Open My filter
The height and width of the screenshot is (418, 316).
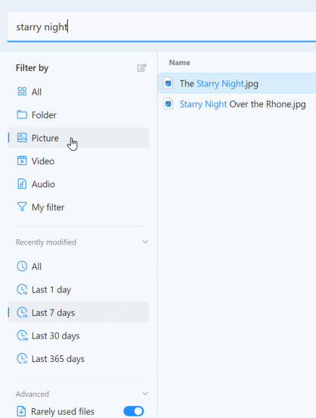click(x=79, y=207)
